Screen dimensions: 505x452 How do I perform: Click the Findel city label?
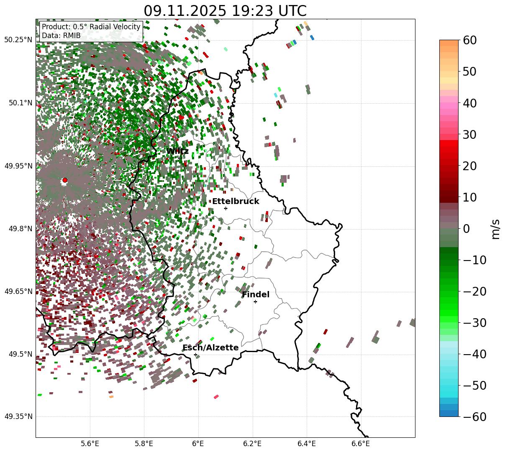256,295
